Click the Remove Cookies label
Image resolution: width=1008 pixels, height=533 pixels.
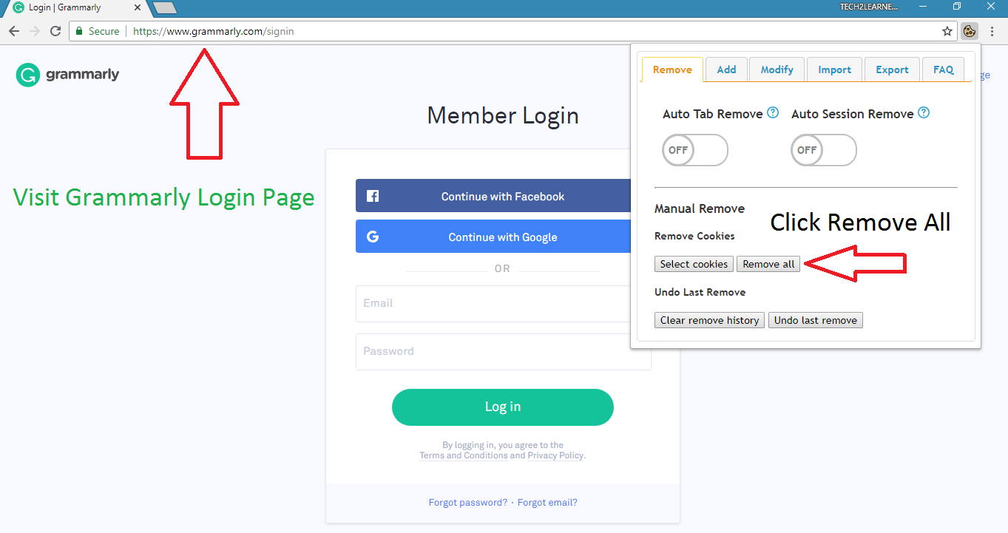point(694,236)
